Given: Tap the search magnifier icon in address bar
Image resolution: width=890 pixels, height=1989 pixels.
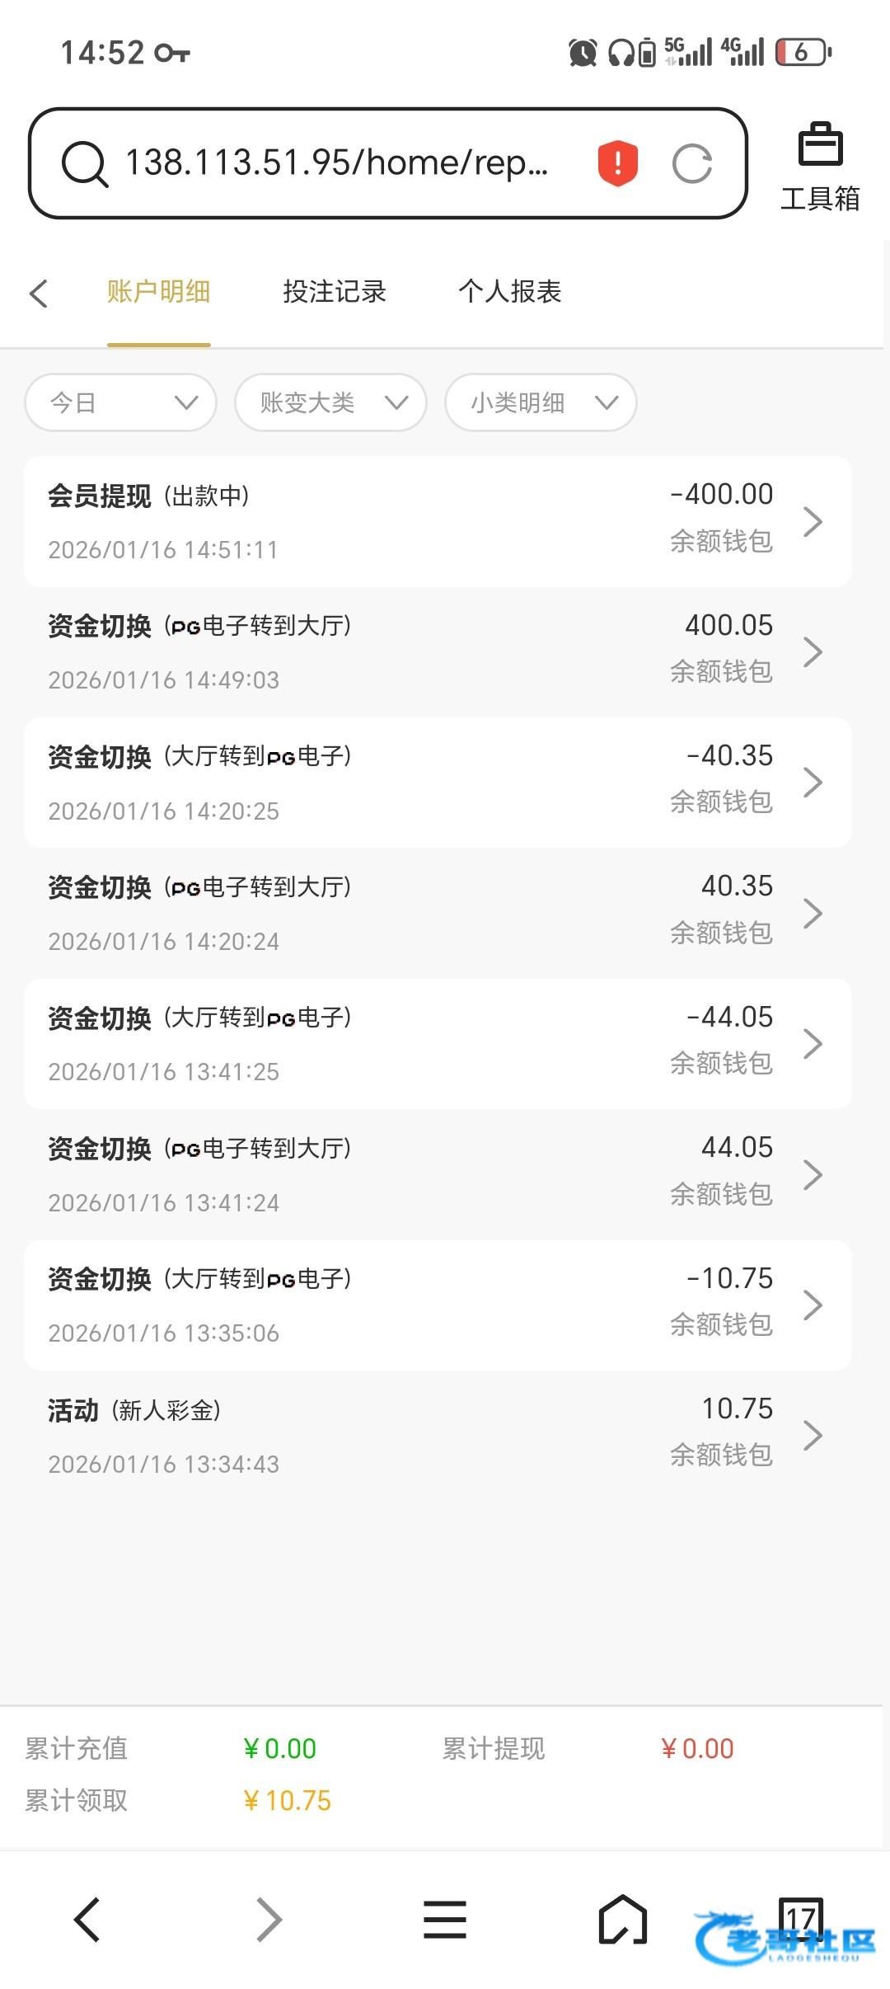Looking at the screenshot, I should pyautogui.click(x=84, y=163).
